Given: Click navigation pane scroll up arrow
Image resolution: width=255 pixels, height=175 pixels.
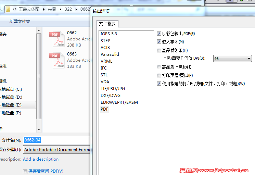Looking at the screenshot, I should (x=39, y=30).
